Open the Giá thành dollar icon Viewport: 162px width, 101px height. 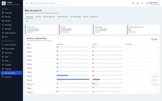point(3,65)
